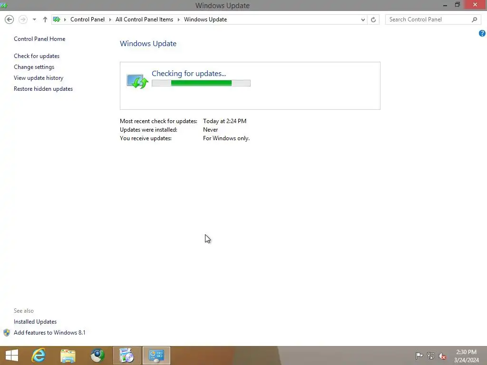Click the 'Today at 2:24 PM' text
The image size is (487, 365).
224,121
